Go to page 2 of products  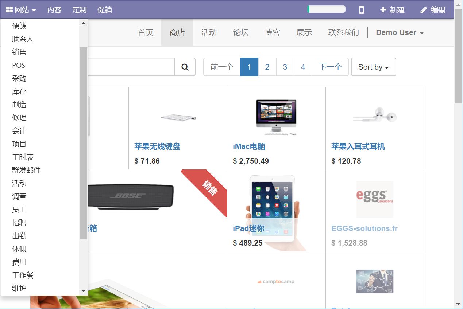point(267,67)
